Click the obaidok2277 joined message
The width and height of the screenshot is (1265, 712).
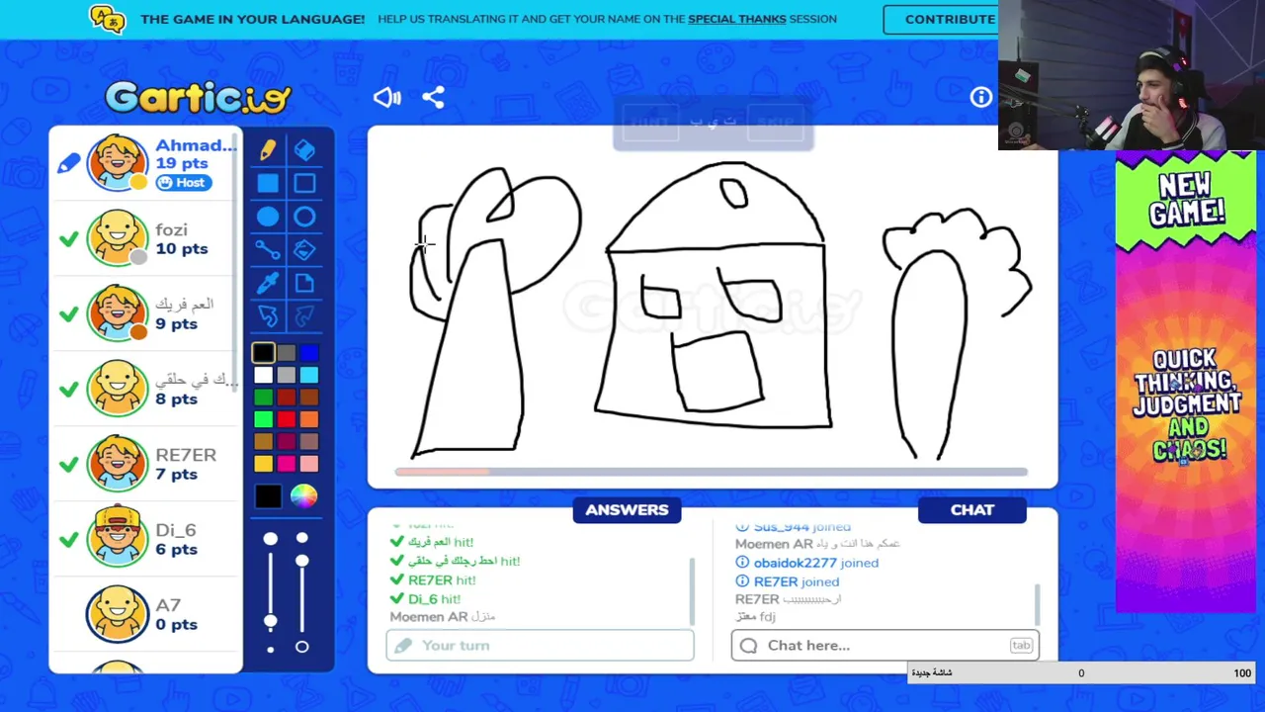(x=806, y=563)
